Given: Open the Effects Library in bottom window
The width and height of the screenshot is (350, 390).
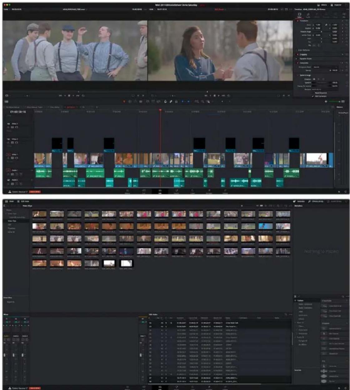Looking at the screenshot, I should coord(316,201).
